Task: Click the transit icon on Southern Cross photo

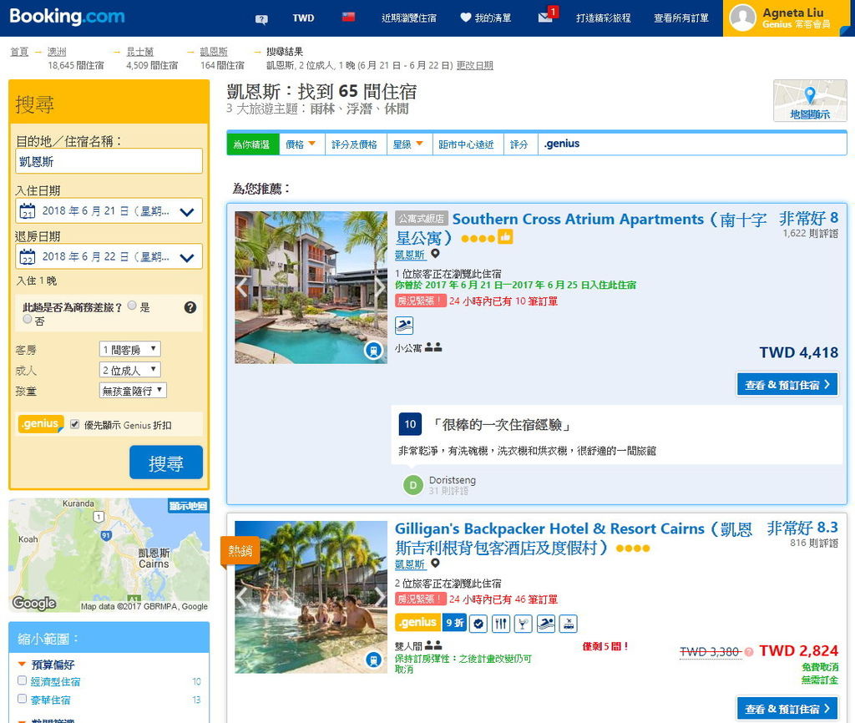Action: pos(373,350)
